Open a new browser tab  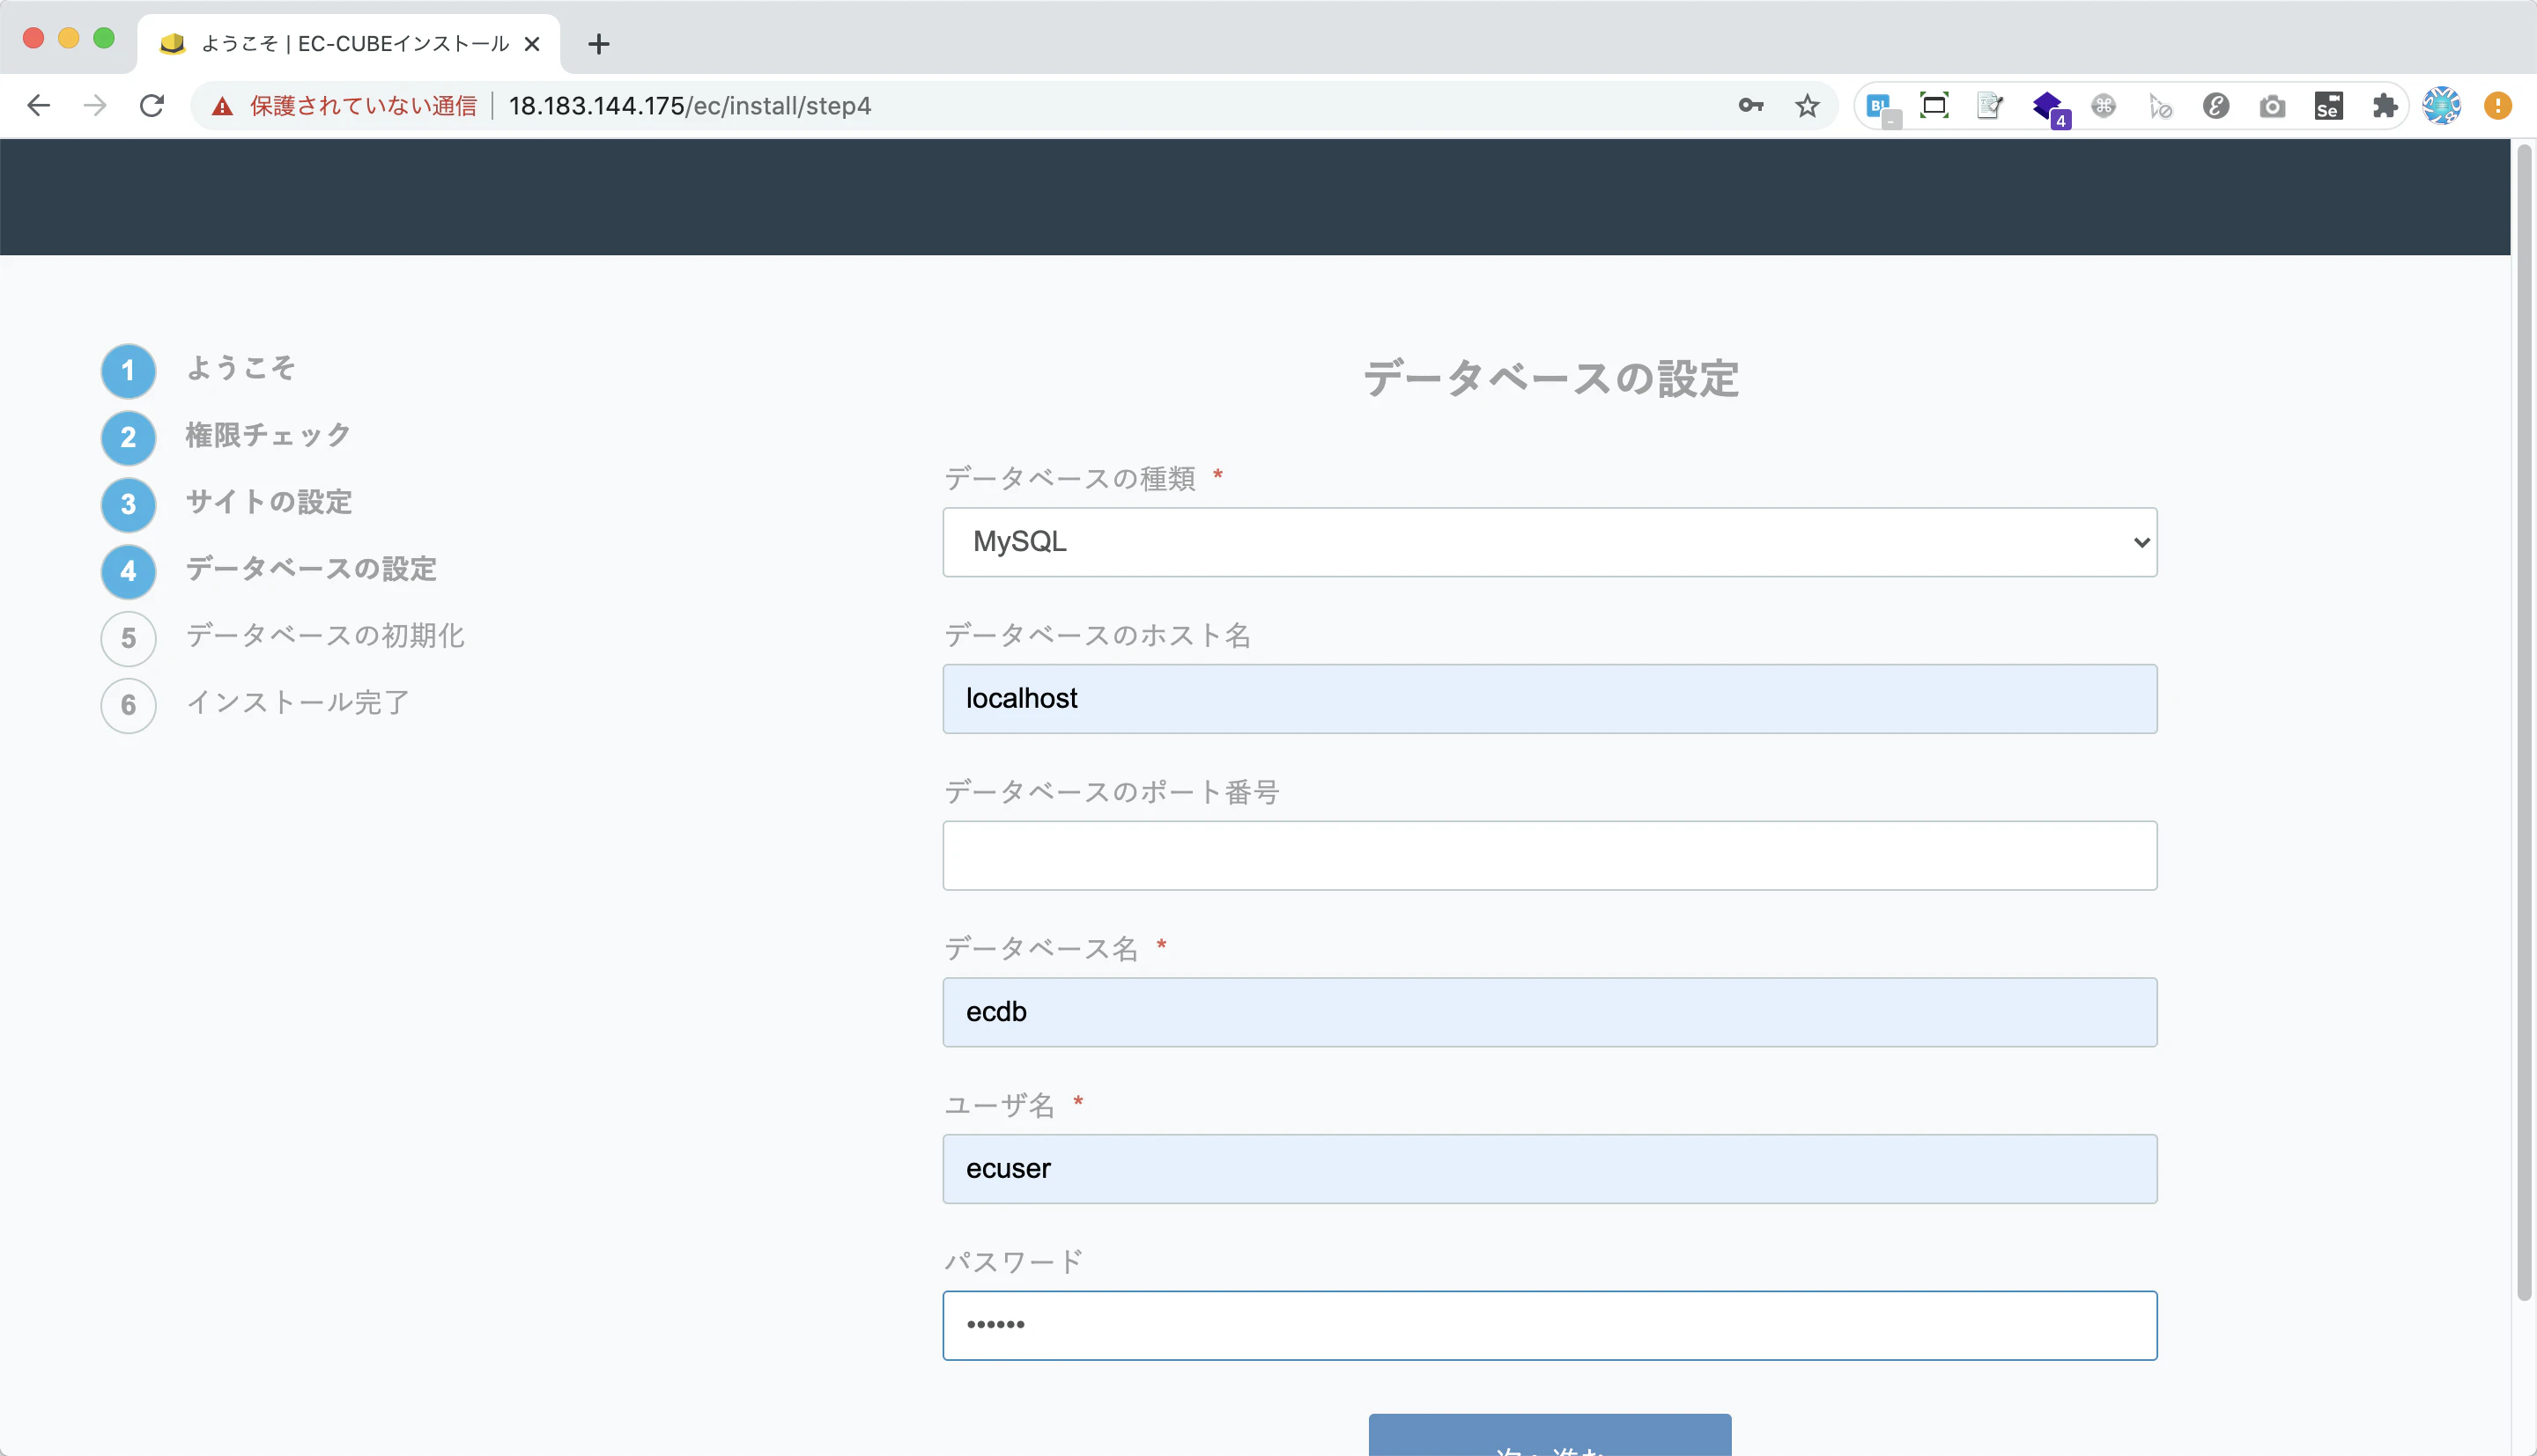click(598, 44)
